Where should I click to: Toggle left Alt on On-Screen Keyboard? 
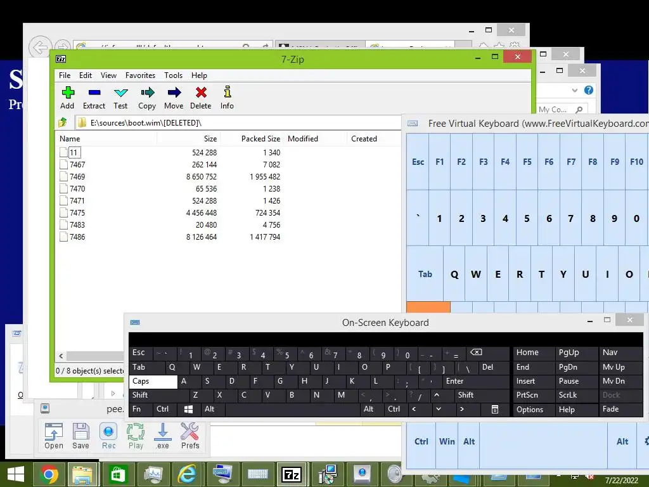pyautogui.click(x=212, y=409)
